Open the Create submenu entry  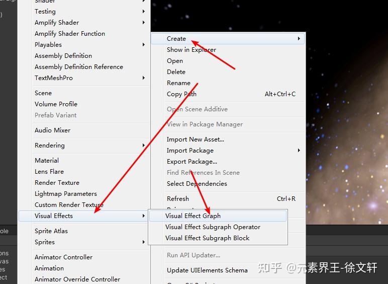(227, 39)
